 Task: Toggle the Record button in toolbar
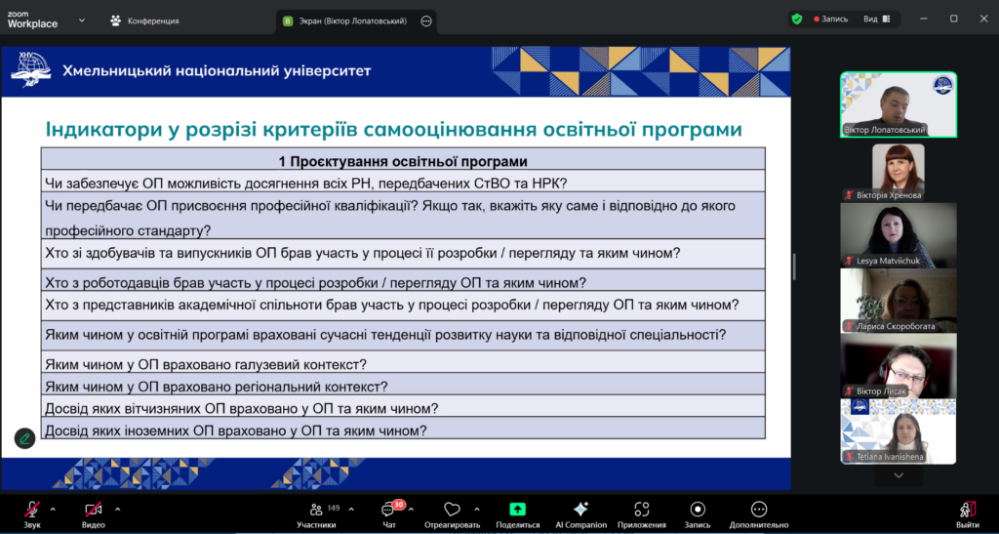click(698, 514)
